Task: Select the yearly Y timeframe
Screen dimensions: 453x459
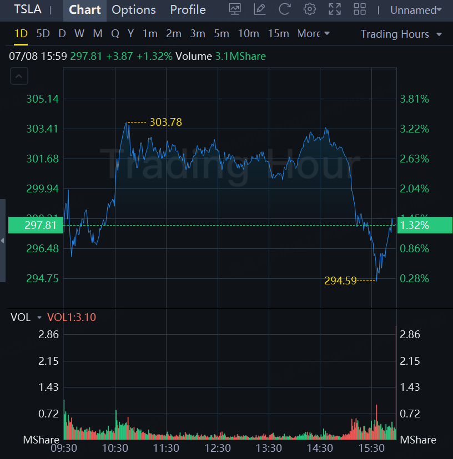Action: click(131, 34)
